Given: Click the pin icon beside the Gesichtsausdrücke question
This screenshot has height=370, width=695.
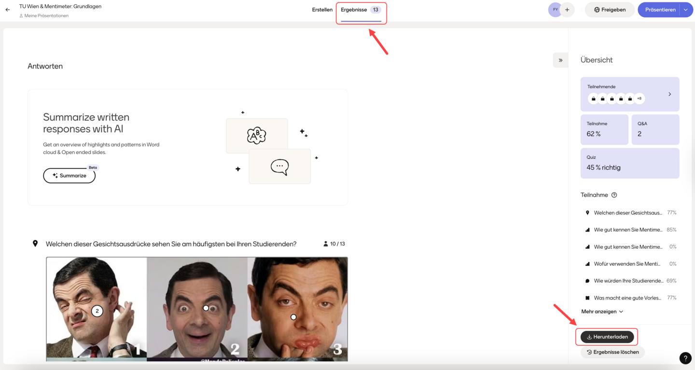Looking at the screenshot, I should point(35,244).
